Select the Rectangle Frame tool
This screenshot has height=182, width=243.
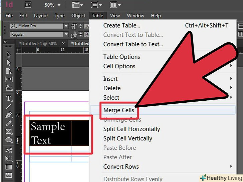pos(9,132)
